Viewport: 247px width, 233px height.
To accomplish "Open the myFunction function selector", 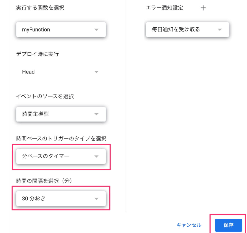I will (x=61, y=30).
